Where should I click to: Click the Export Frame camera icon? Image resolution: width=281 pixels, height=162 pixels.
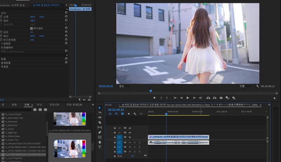[x=221, y=98]
